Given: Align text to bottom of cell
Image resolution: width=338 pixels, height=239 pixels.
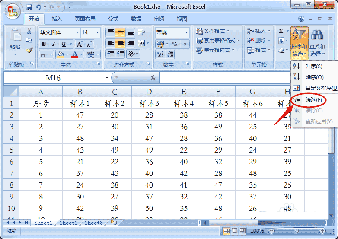Looking at the screenshot, I should (x=131, y=32).
